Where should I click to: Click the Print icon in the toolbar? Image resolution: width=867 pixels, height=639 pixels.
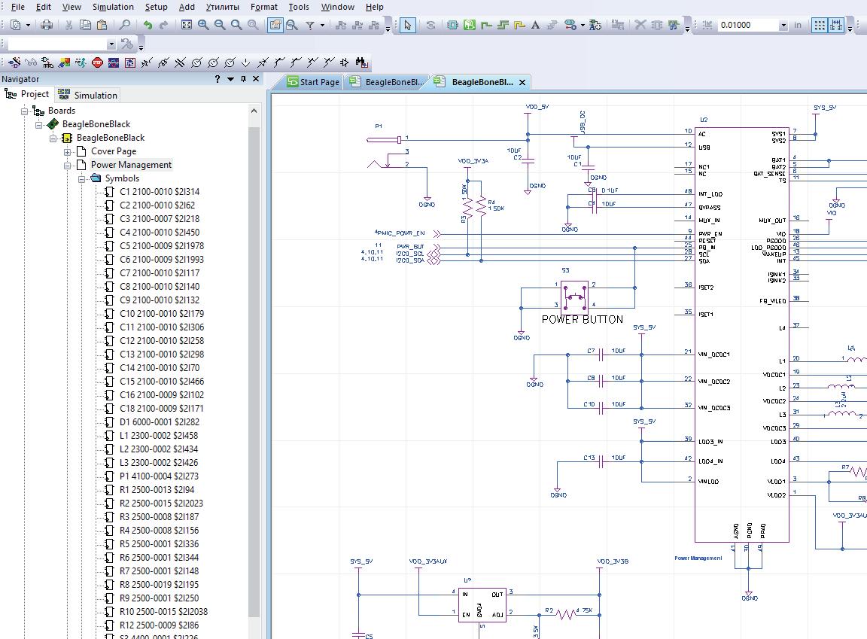point(47,25)
